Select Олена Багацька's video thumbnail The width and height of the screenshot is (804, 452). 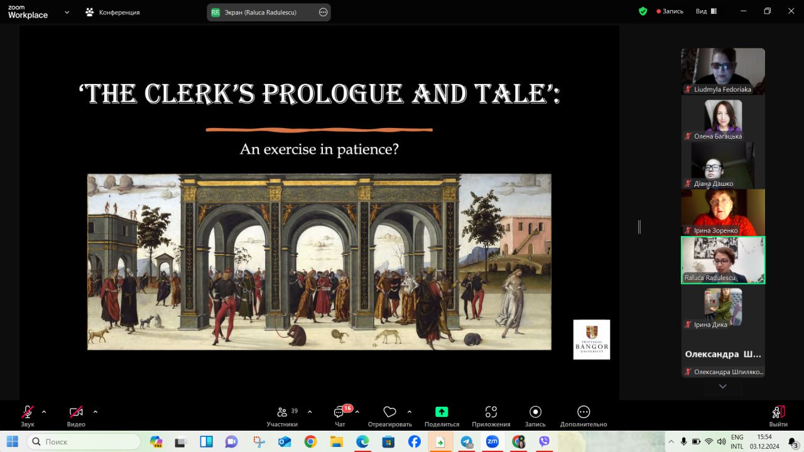(x=723, y=118)
